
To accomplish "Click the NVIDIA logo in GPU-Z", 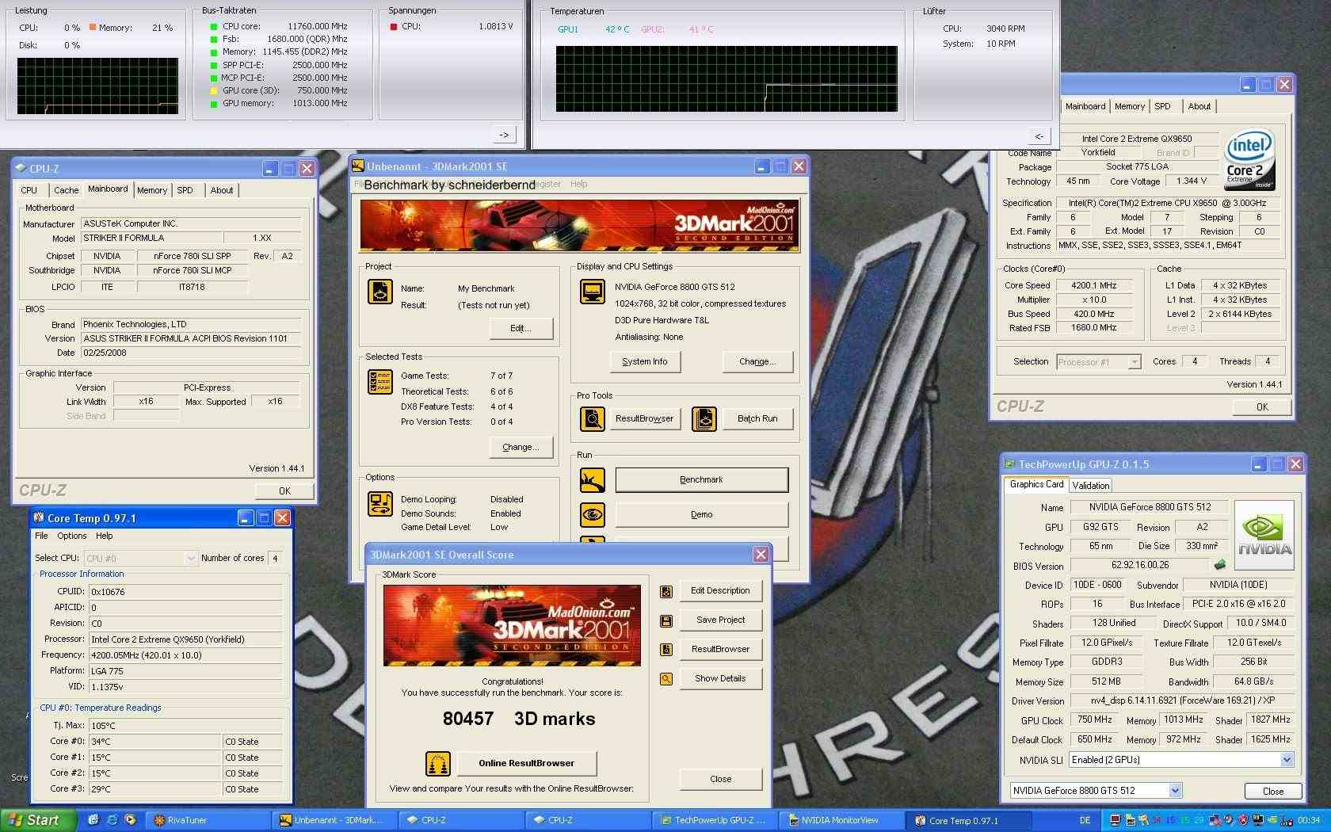I will 1265,535.
